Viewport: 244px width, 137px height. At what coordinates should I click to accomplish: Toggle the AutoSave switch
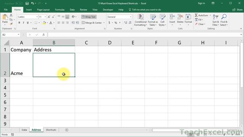pyautogui.click(x=19, y=3)
